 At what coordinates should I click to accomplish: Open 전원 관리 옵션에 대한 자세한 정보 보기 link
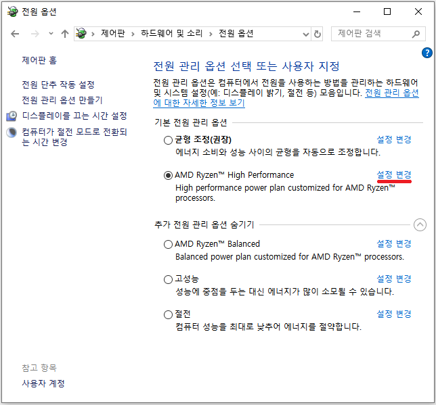[x=286, y=98]
